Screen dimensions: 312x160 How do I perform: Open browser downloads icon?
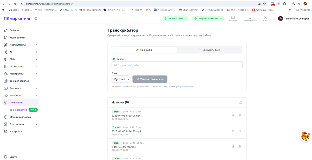click(x=293, y=4)
